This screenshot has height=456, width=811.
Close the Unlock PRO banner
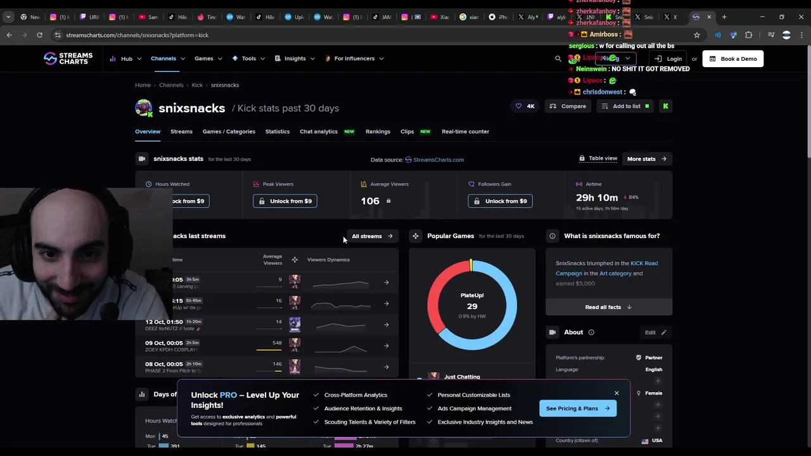point(616,393)
